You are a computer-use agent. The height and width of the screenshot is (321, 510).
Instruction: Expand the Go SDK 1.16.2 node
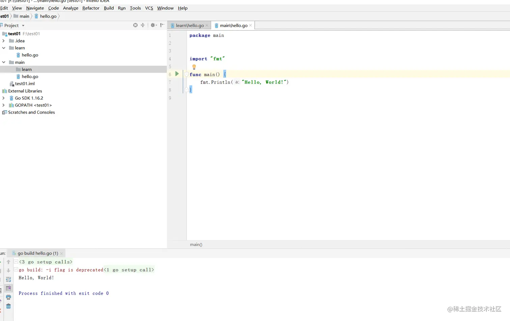coord(4,98)
